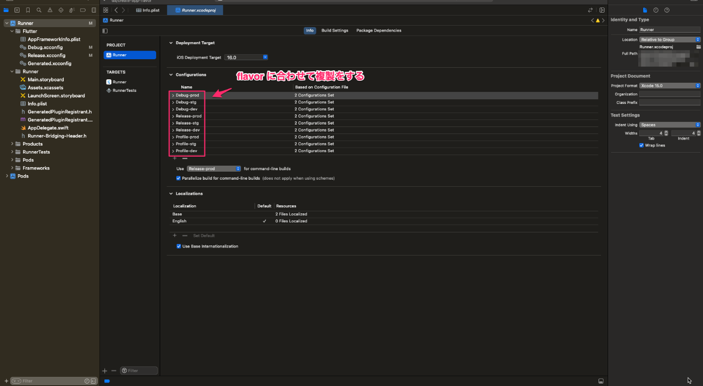Click the Organization text field
The image size is (703, 386).
669,94
